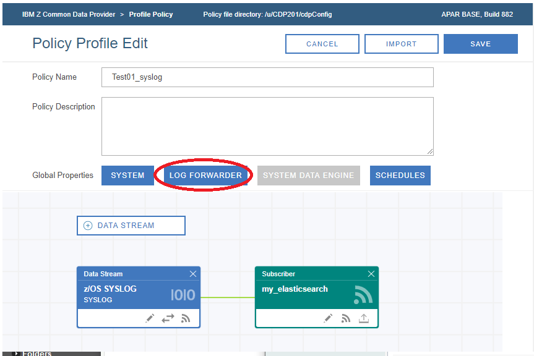Open SYSTEM global properties
Screen dimensions: 534x356
127,176
